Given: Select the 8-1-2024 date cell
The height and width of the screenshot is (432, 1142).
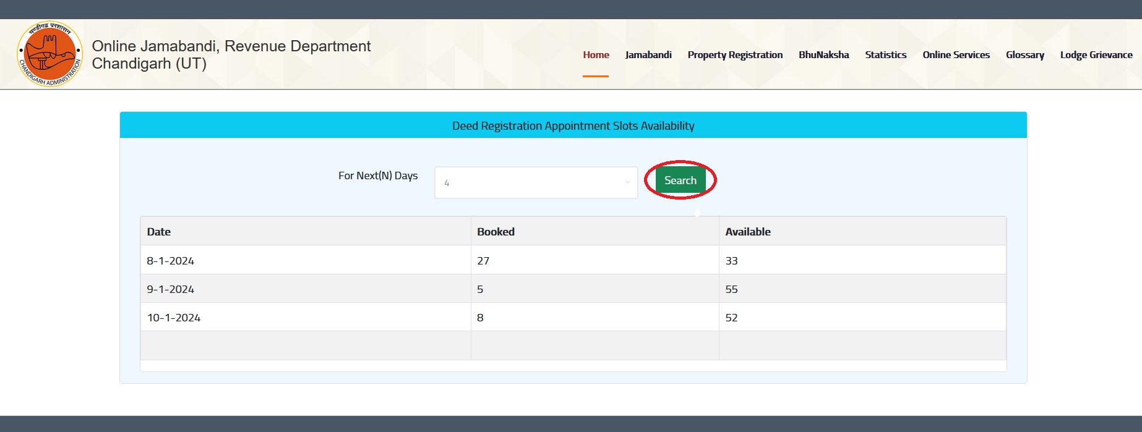Looking at the screenshot, I should 170,261.
